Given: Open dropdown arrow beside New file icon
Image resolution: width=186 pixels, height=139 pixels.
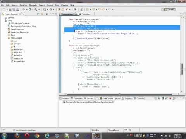Looking at the screenshot, I should click(x=7, y=10).
